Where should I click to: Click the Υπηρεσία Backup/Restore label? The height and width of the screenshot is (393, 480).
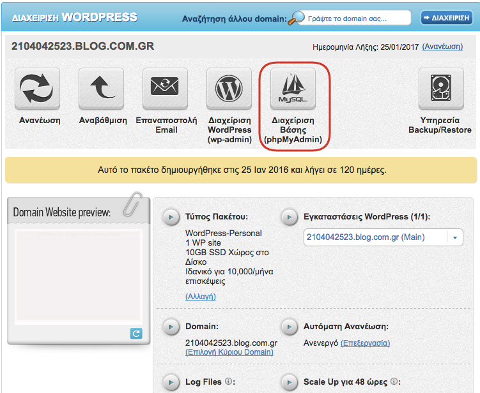(x=440, y=125)
